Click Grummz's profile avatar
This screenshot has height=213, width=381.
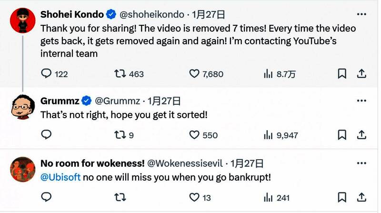pyautogui.click(x=23, y=107)
